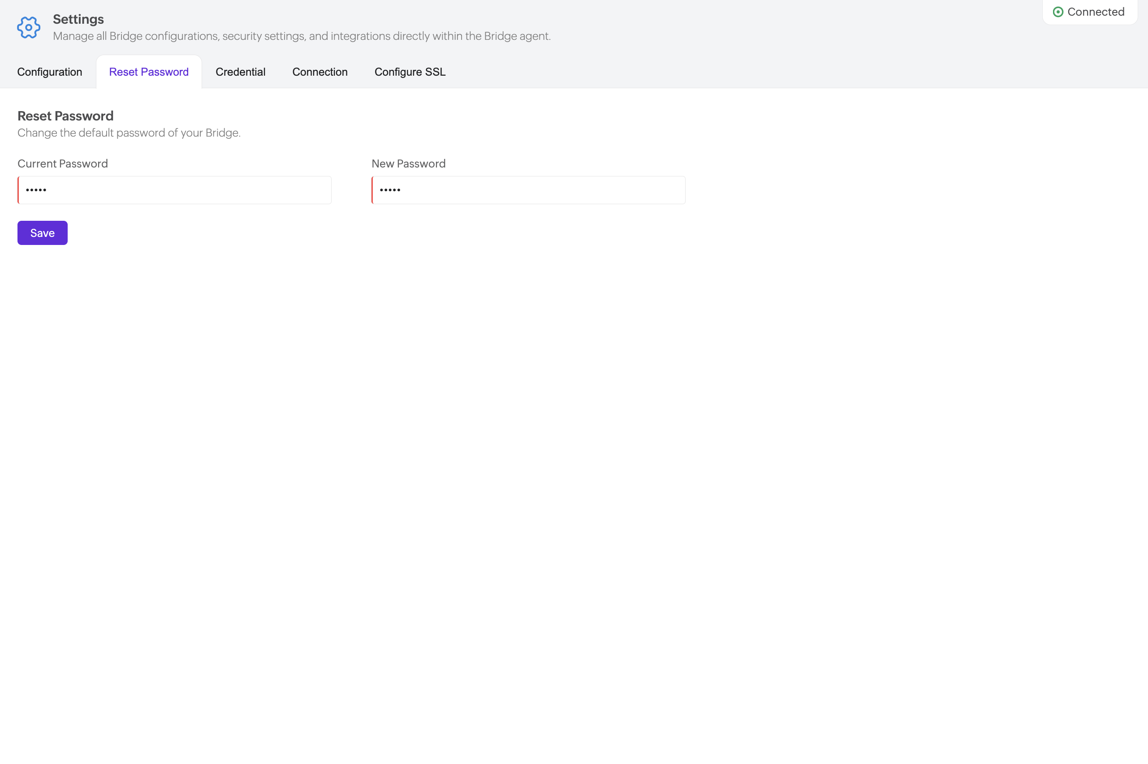
Task: Click the Reset Password section heading
Action: (x=65, y=116)
